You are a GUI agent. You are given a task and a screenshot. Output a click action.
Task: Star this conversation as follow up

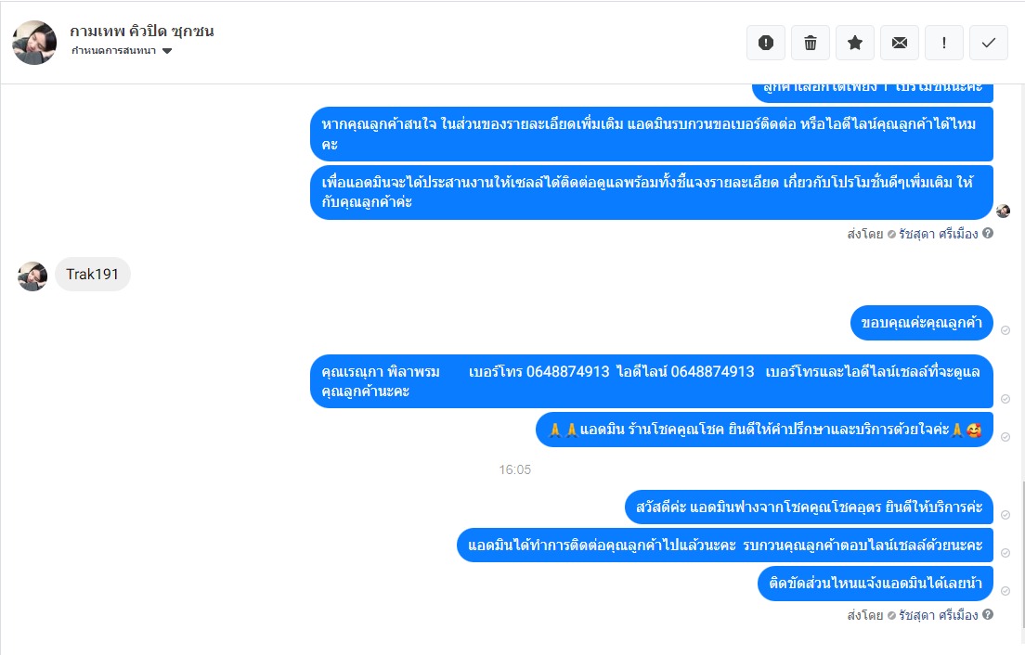tap(855, 43)
